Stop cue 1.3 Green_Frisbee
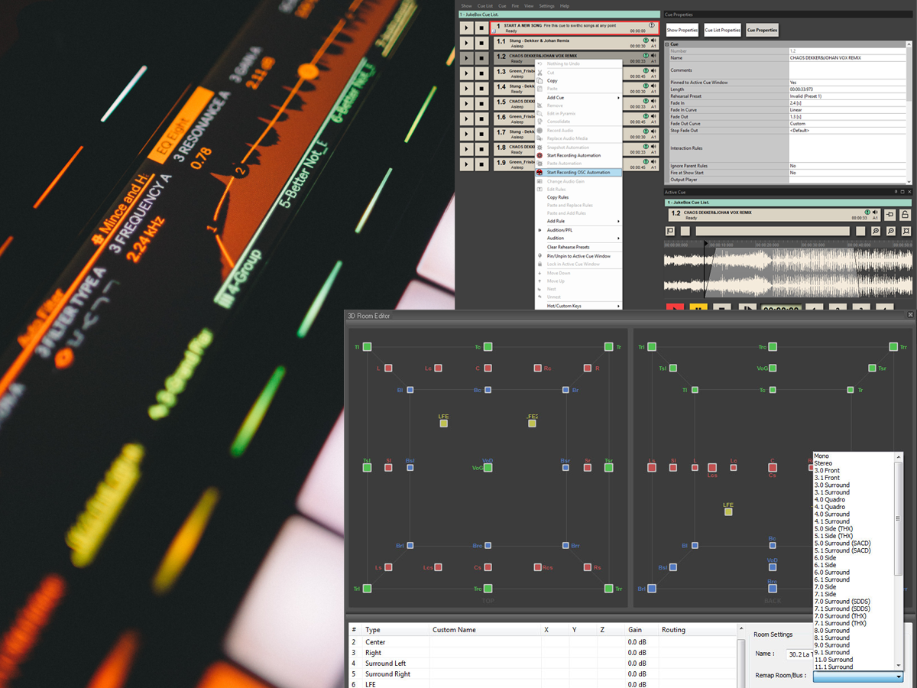The image size is (917, 688). pyautogui.click(x=481, y=73)
